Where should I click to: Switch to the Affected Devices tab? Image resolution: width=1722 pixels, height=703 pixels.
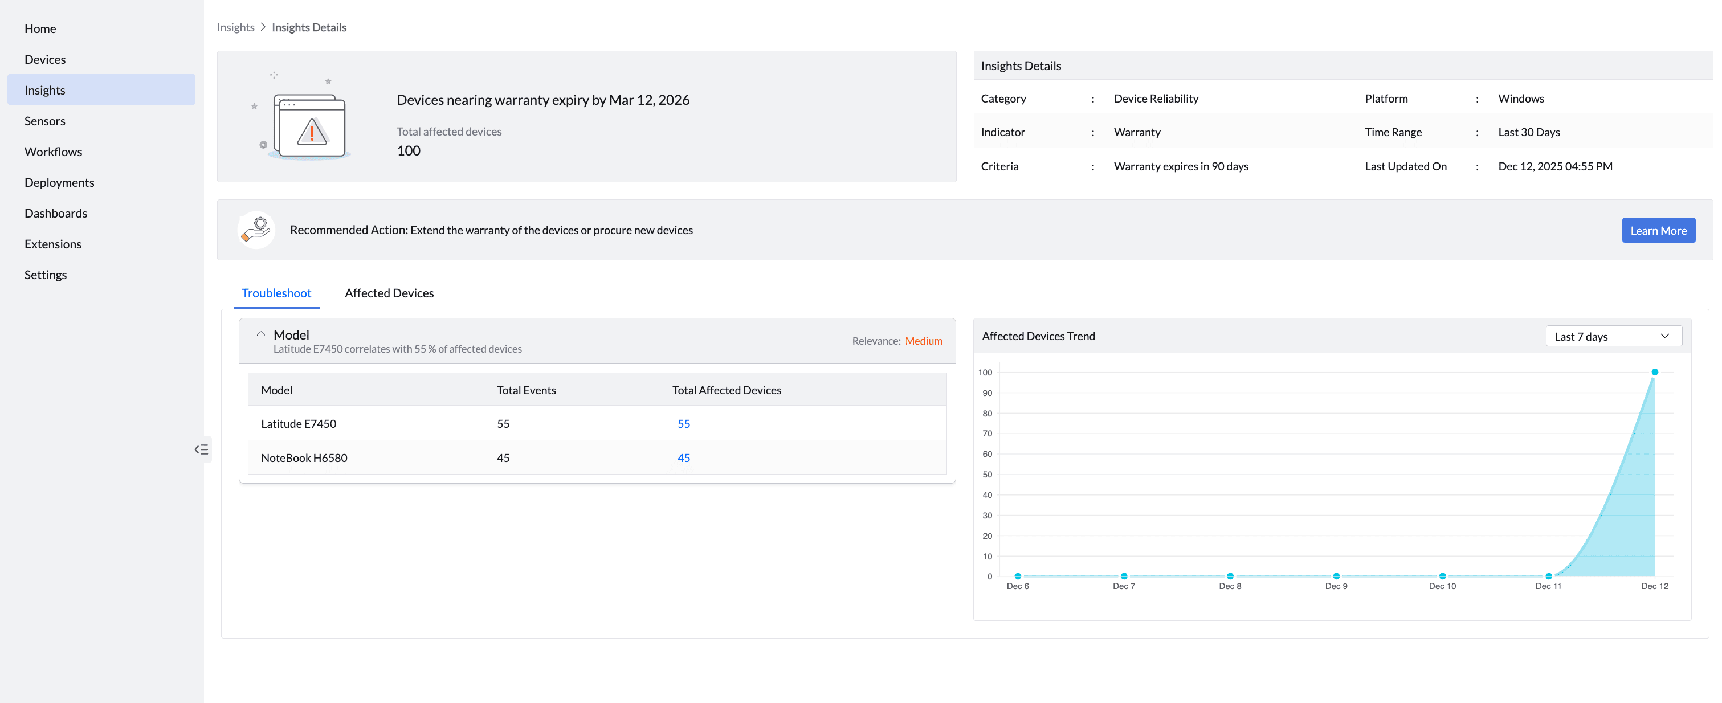[389, 293]
